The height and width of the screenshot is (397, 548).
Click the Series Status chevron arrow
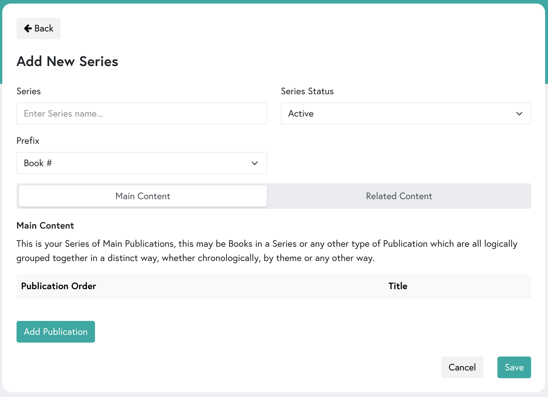[519, 114]
